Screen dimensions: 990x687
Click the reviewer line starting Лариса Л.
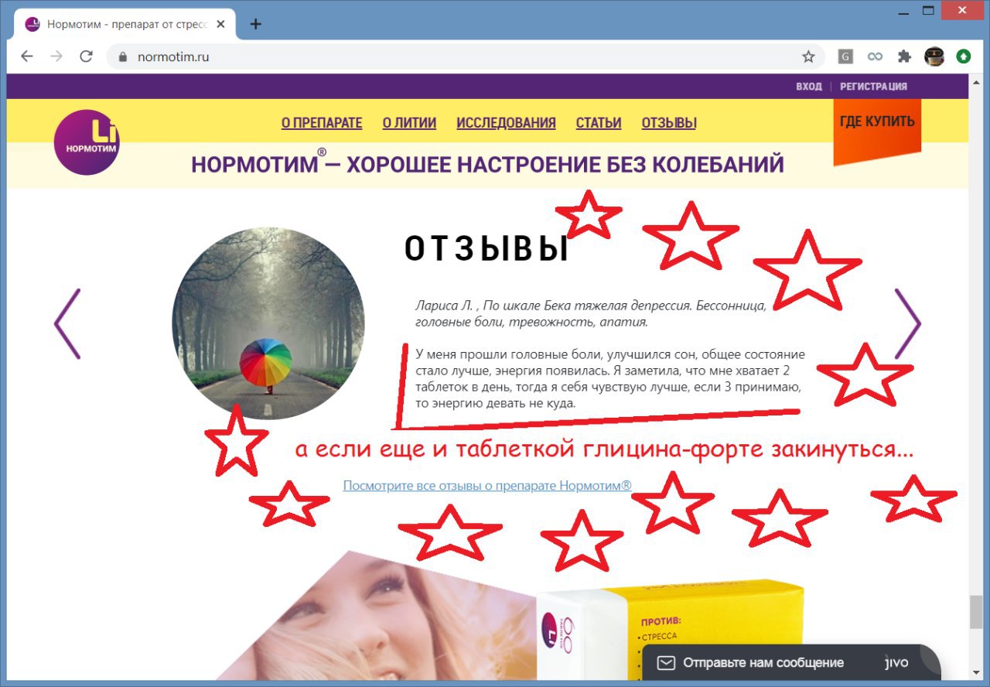coord(591,313)
